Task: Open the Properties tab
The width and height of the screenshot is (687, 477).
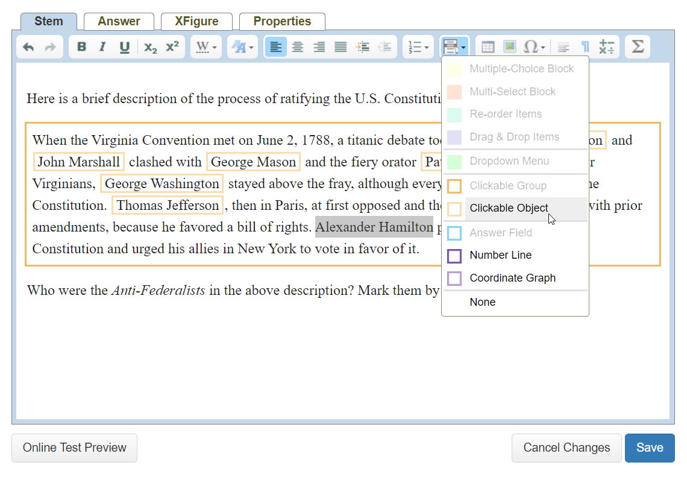Action: [282, 22]
